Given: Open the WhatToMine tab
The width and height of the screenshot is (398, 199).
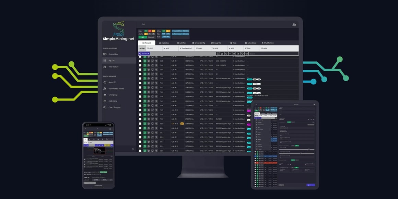Looking at the screenshot, I should (x=268, y=43).
